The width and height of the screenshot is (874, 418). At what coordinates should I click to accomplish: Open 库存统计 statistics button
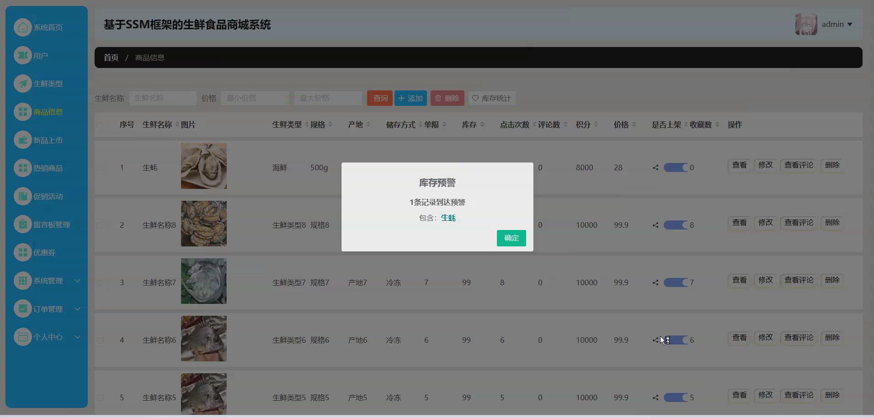pyautogui.click(x=491, y=98)
